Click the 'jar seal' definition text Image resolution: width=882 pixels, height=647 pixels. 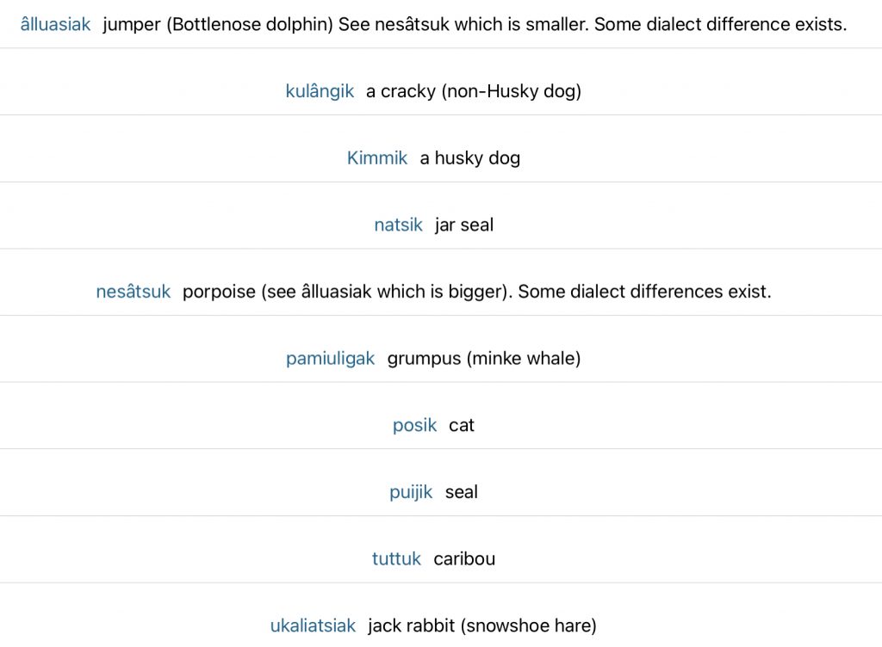point(464,225)
